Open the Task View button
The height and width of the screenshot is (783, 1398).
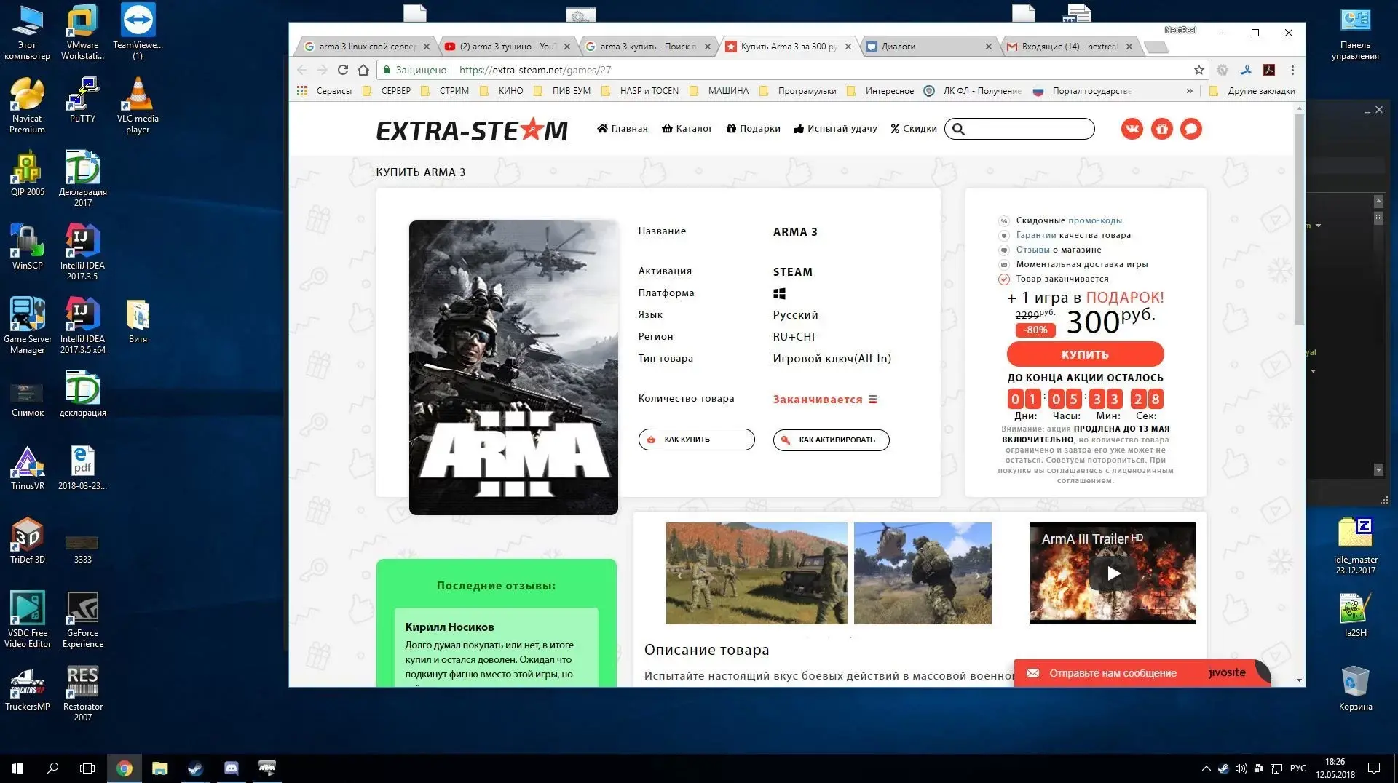click(x=87, y=768)
